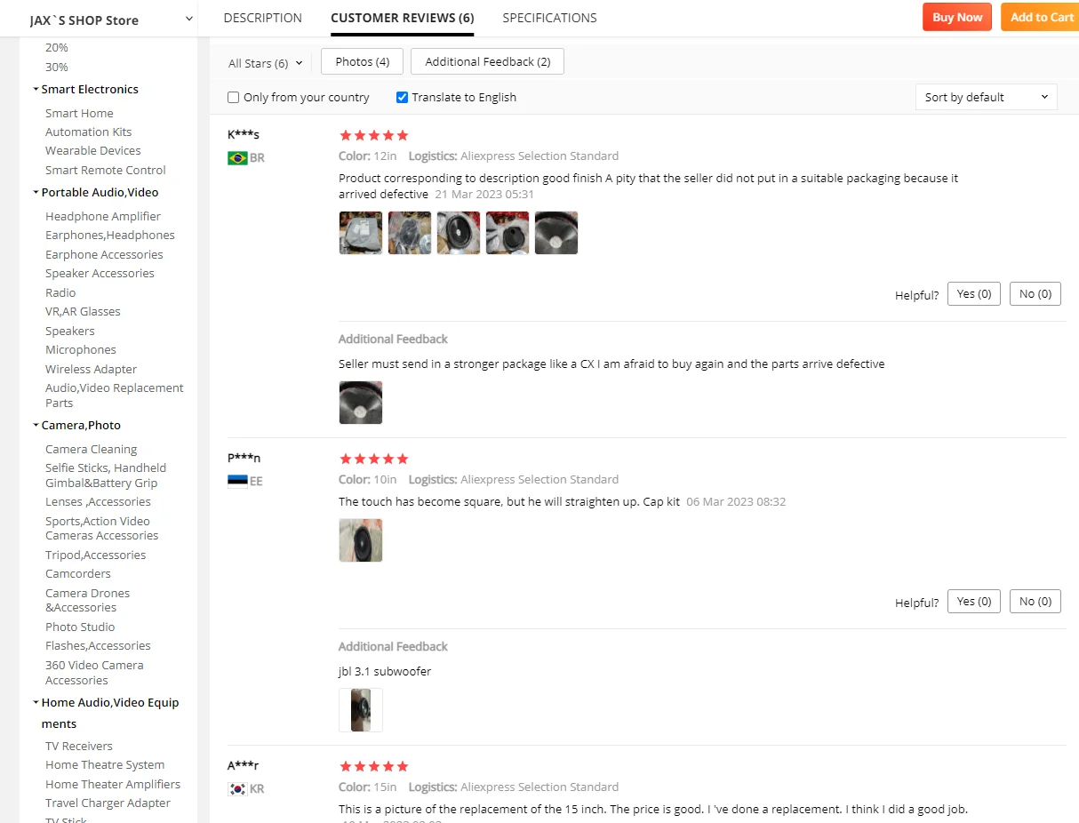Click the Add to Cart button
The image size is (1079, 823).
(x=1040, y=17)
